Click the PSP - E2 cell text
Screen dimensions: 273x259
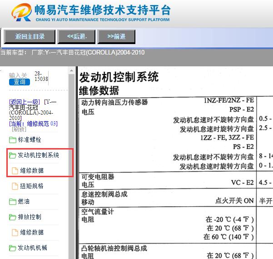tap(242, 110)
